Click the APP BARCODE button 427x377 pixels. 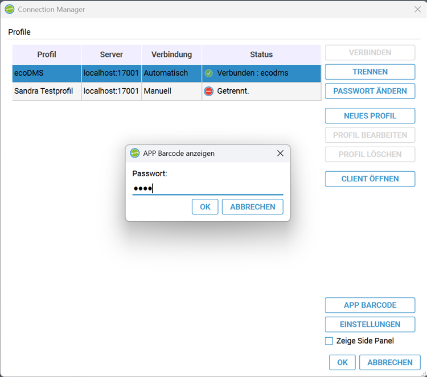(x=370, y=305)
